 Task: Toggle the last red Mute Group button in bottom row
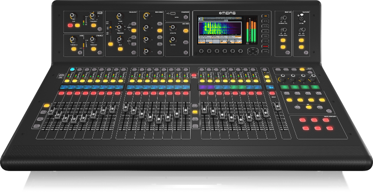[x=330, y=128]
